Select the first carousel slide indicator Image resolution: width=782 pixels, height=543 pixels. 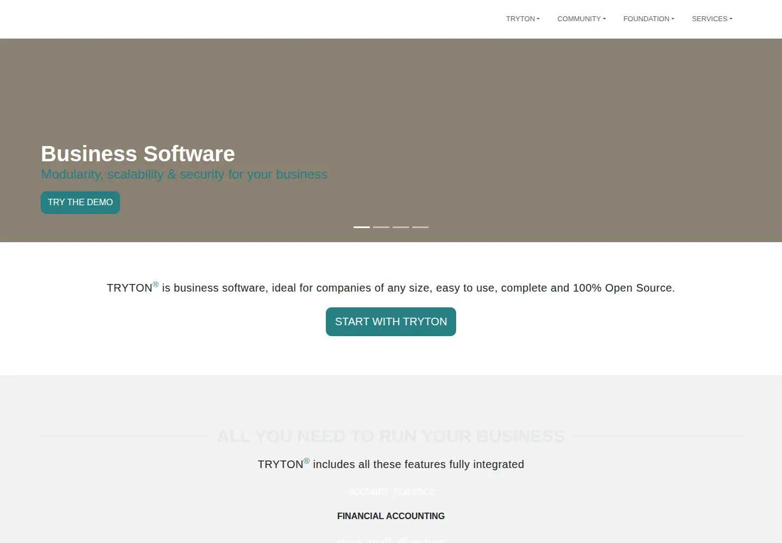click(362, 227)
